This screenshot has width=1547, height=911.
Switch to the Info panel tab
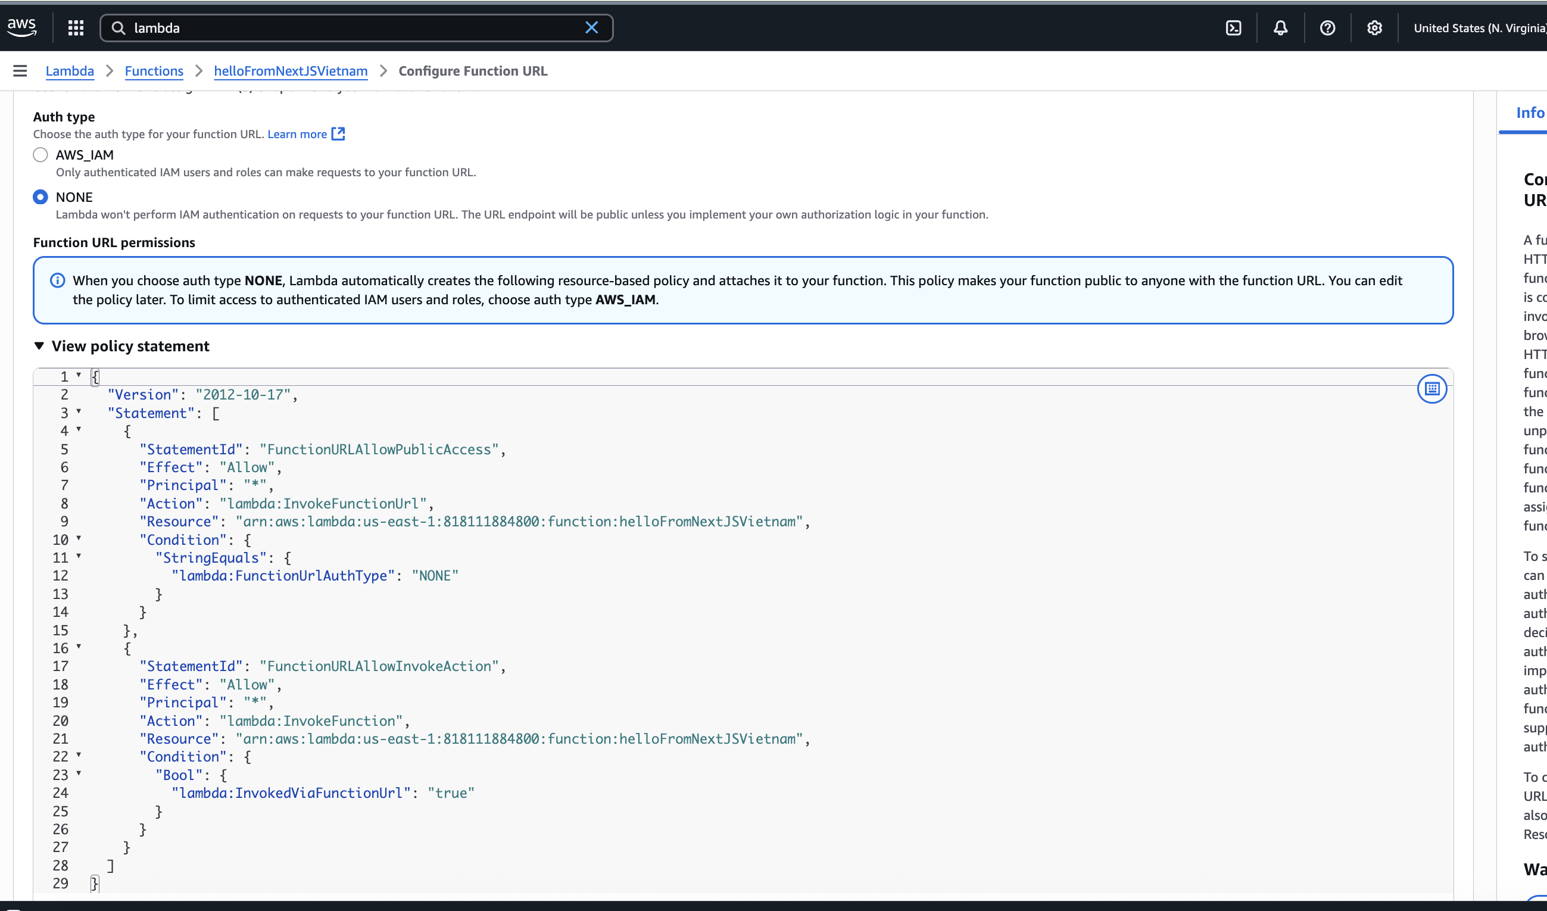pos(1529,113)
